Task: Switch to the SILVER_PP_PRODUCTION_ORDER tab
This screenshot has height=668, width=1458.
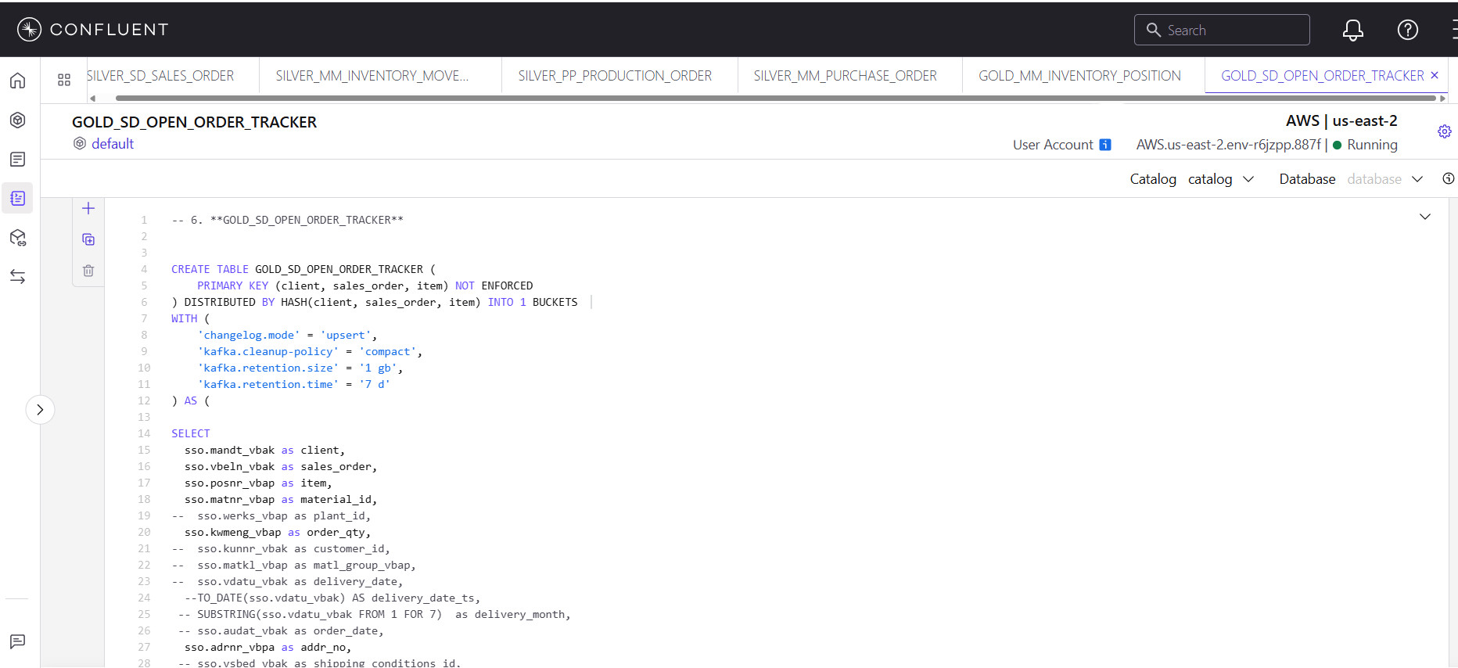Action: (x=615, y=76)
